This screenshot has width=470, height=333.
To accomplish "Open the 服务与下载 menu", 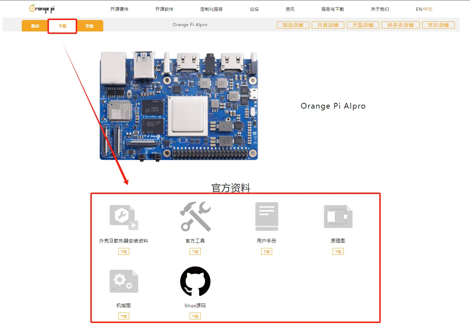I will (332, 9).
